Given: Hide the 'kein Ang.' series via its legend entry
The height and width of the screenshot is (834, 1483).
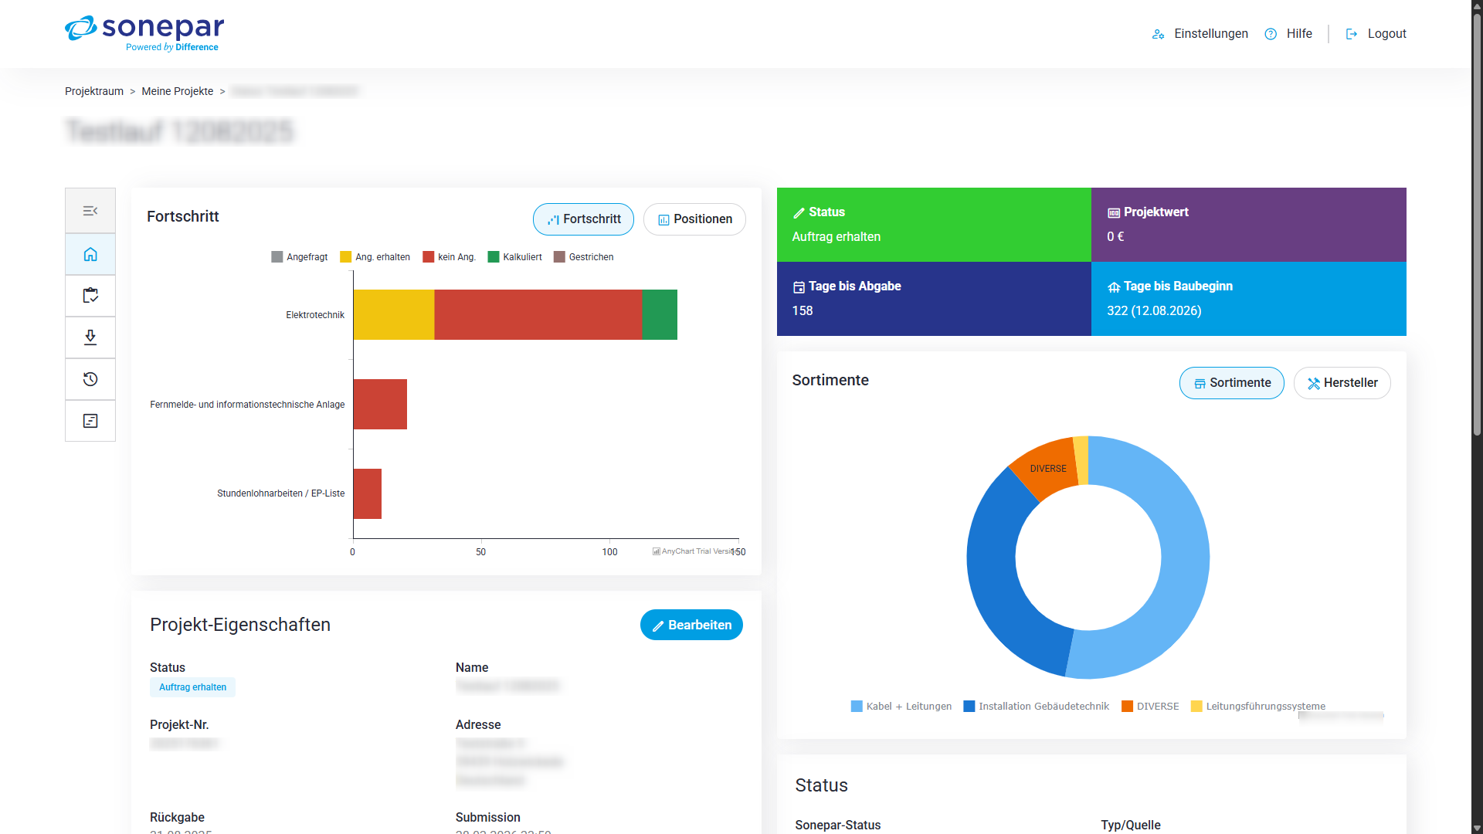Looking at the screenshot, I should [x=449, y=257].
